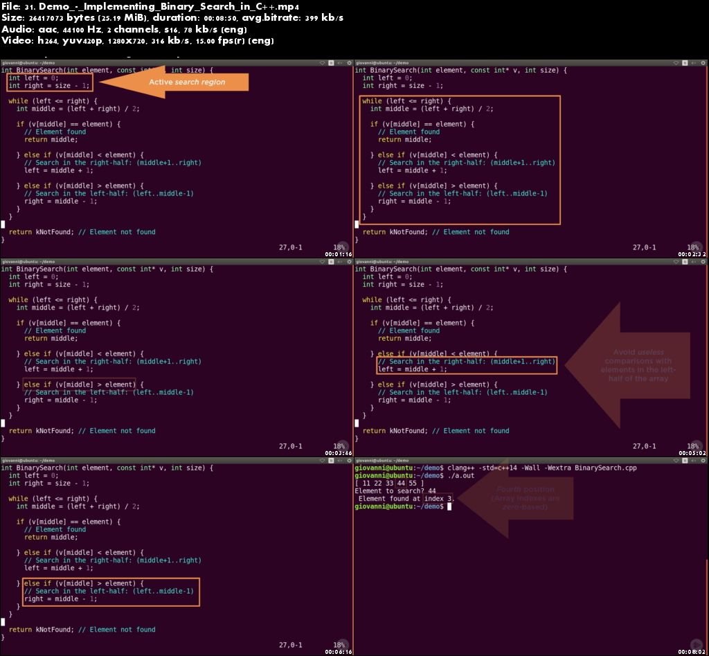Viewport: 709px width, 656px height.
Task: Click the network indicator in the top-left frame
Action: [323, 62]
